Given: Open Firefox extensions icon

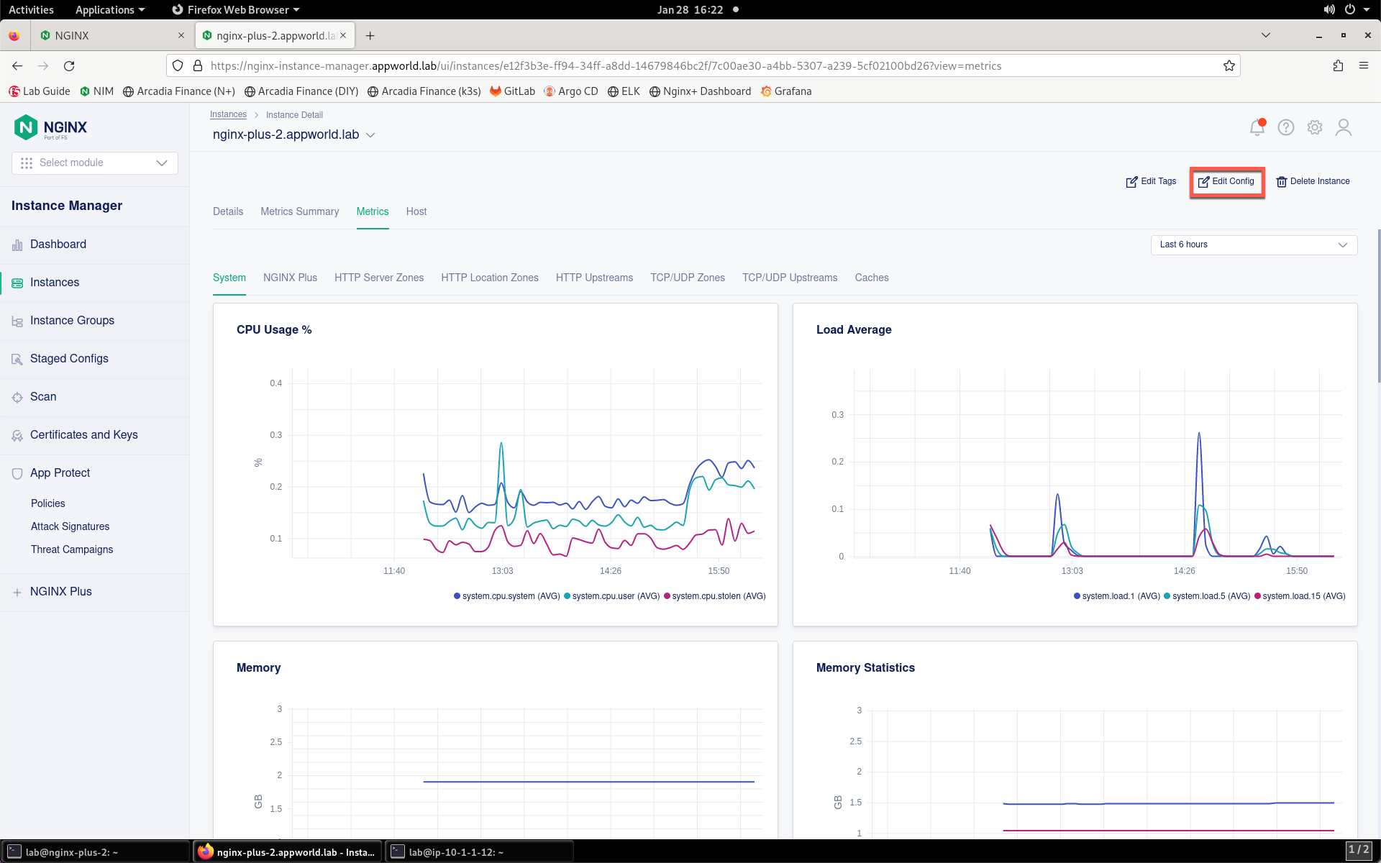Looking at the screenshot, I should 1338,65.
